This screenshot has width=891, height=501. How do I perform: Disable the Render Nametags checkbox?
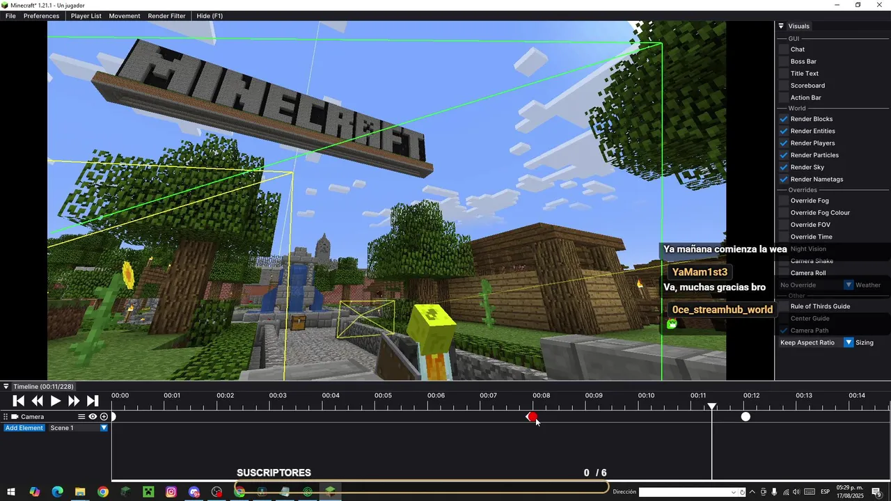point(784,179)
